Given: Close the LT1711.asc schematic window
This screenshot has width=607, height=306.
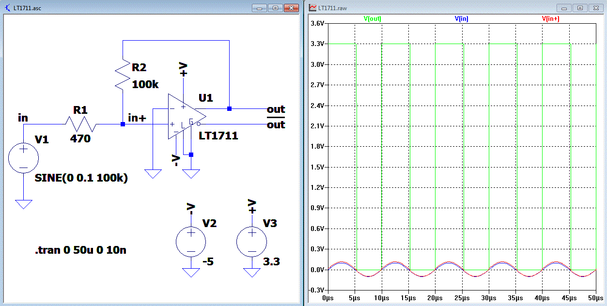Looking at the screenshot, I should coord(291,8).
